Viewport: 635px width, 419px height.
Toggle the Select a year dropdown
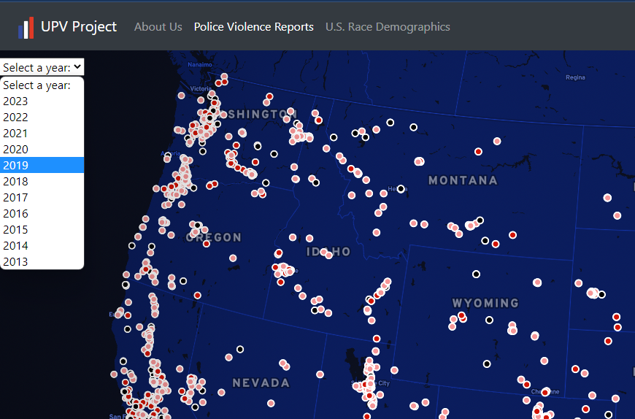(42, 67)
